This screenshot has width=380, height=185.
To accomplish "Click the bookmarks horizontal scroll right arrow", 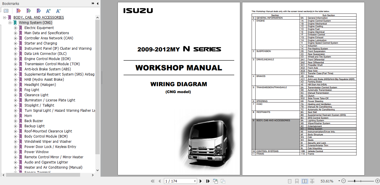I will [93, 175].
